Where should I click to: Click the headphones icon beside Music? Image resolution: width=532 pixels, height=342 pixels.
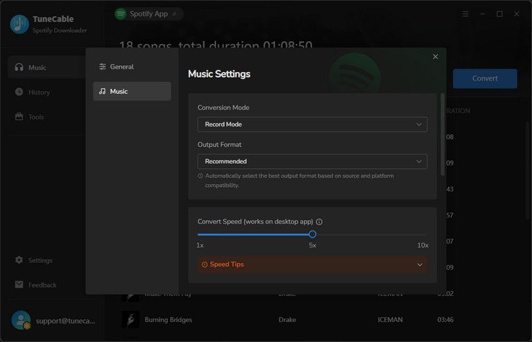19,67
